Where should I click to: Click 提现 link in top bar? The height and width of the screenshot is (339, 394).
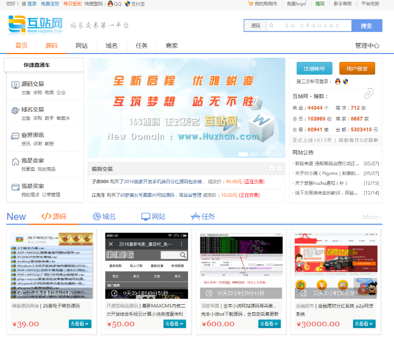(320, 4)
